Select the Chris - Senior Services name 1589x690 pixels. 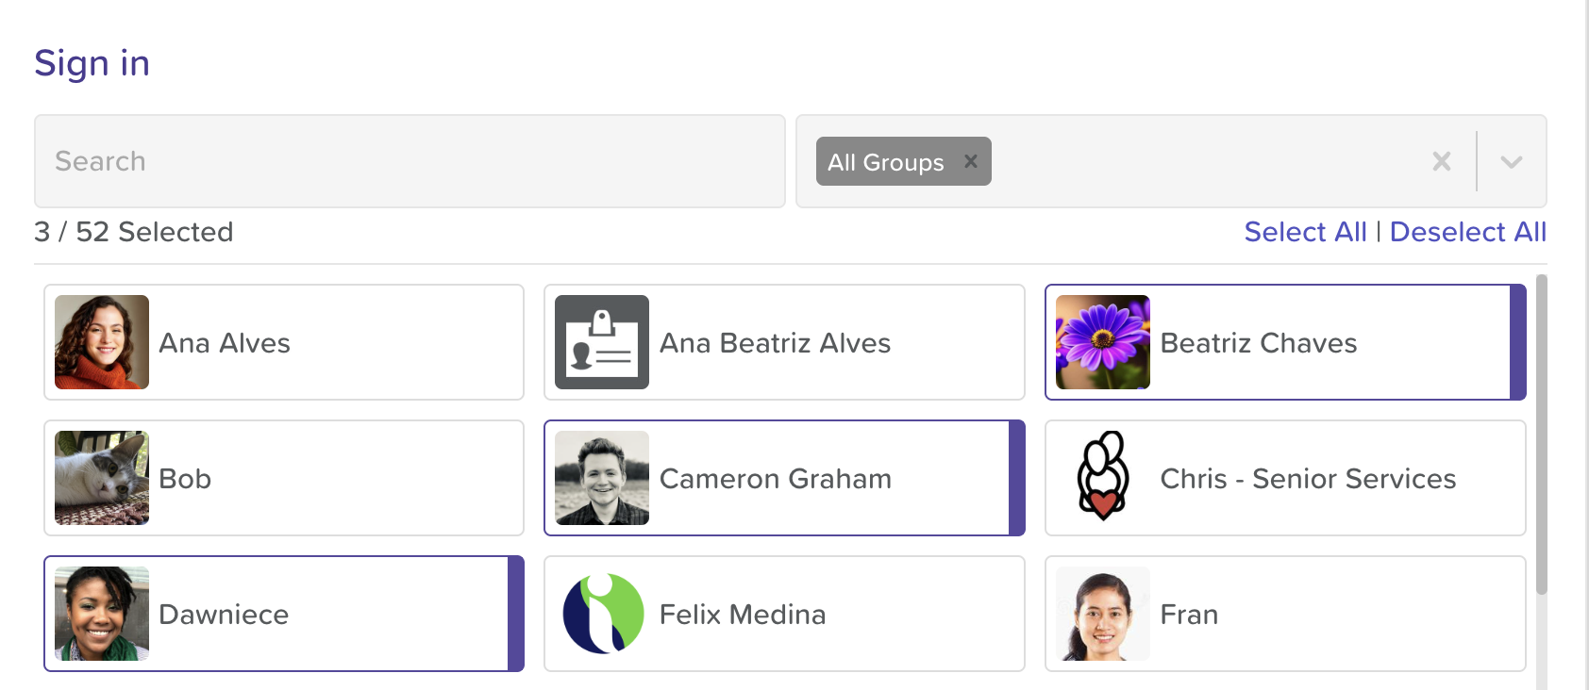[x=1308, y=479]
